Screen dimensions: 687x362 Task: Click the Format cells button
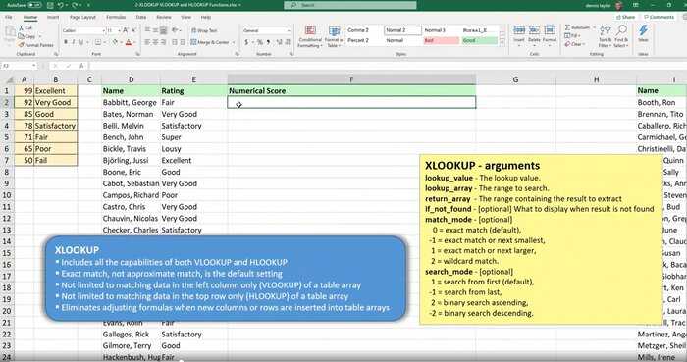549,35
